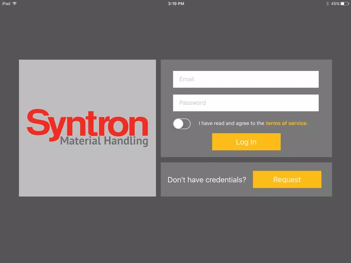Click the Request credentials button
This screenshot has height=263, width=351.
pyautogui.click(x=287, y=179)
